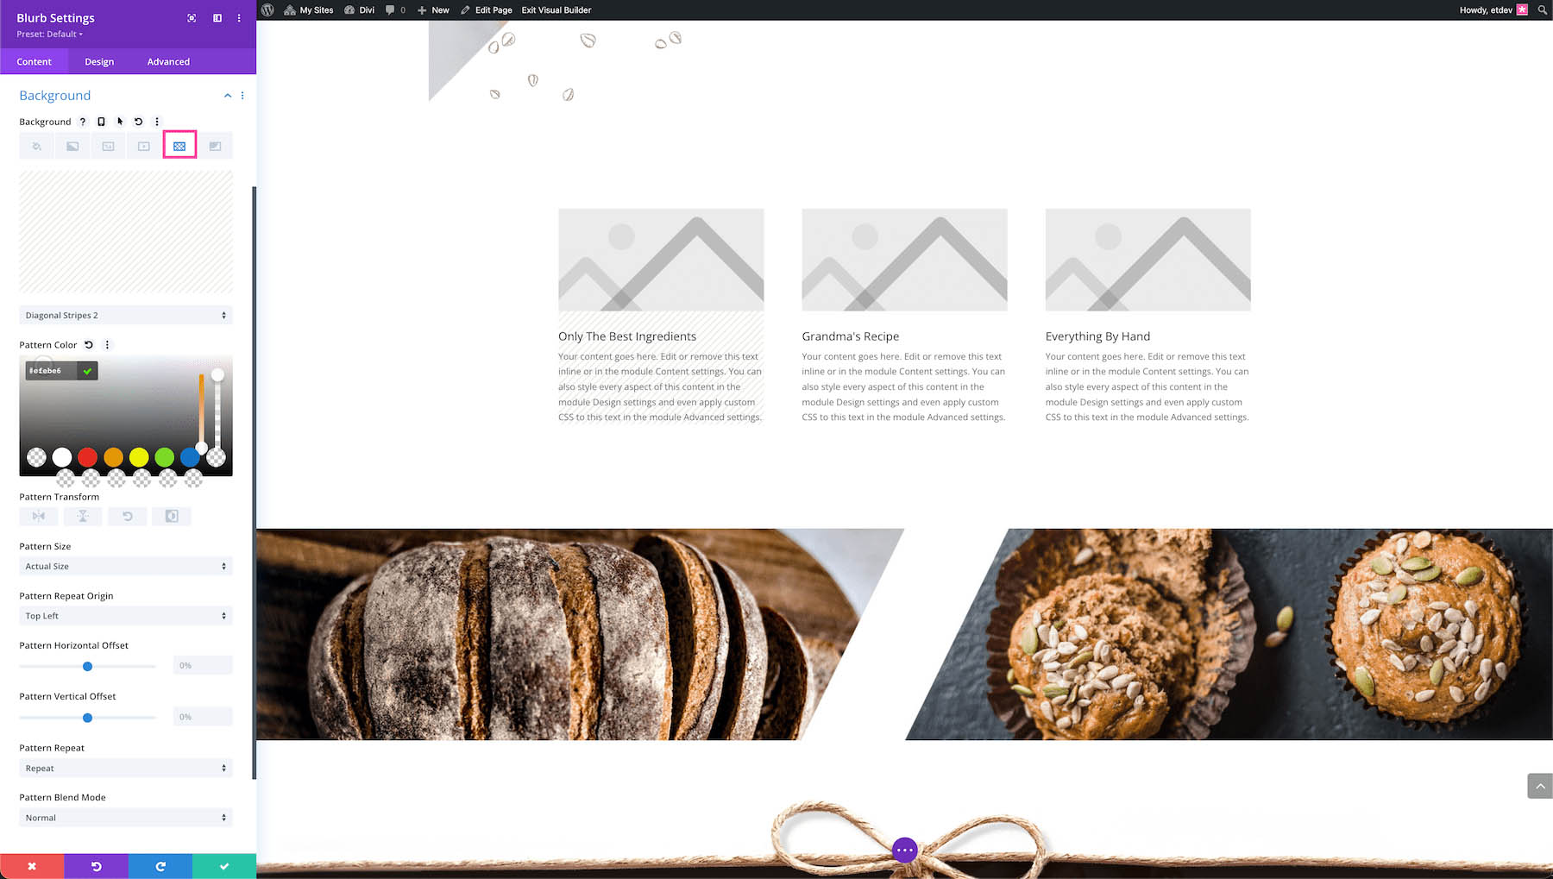The width and height of the screenshot is (1553, 879).
Task: Click the Pattern Vertical Offset value field
Action: (x=203, y=717)
